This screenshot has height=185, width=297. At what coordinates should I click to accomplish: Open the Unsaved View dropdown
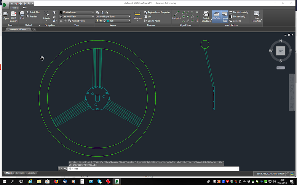click(76, 17)
